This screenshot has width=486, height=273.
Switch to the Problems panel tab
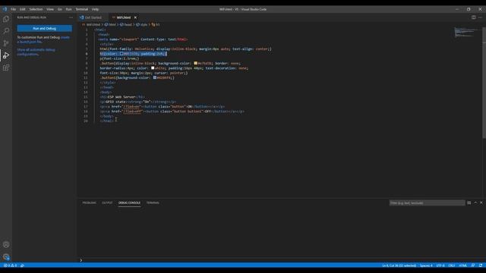click(90, 202)
